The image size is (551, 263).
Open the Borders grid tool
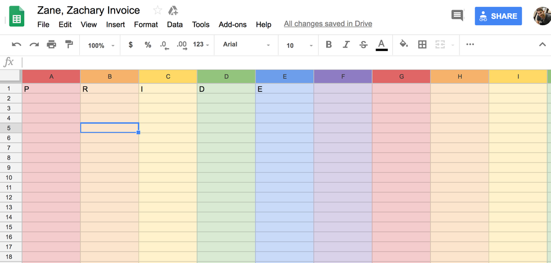coord(422,45)
